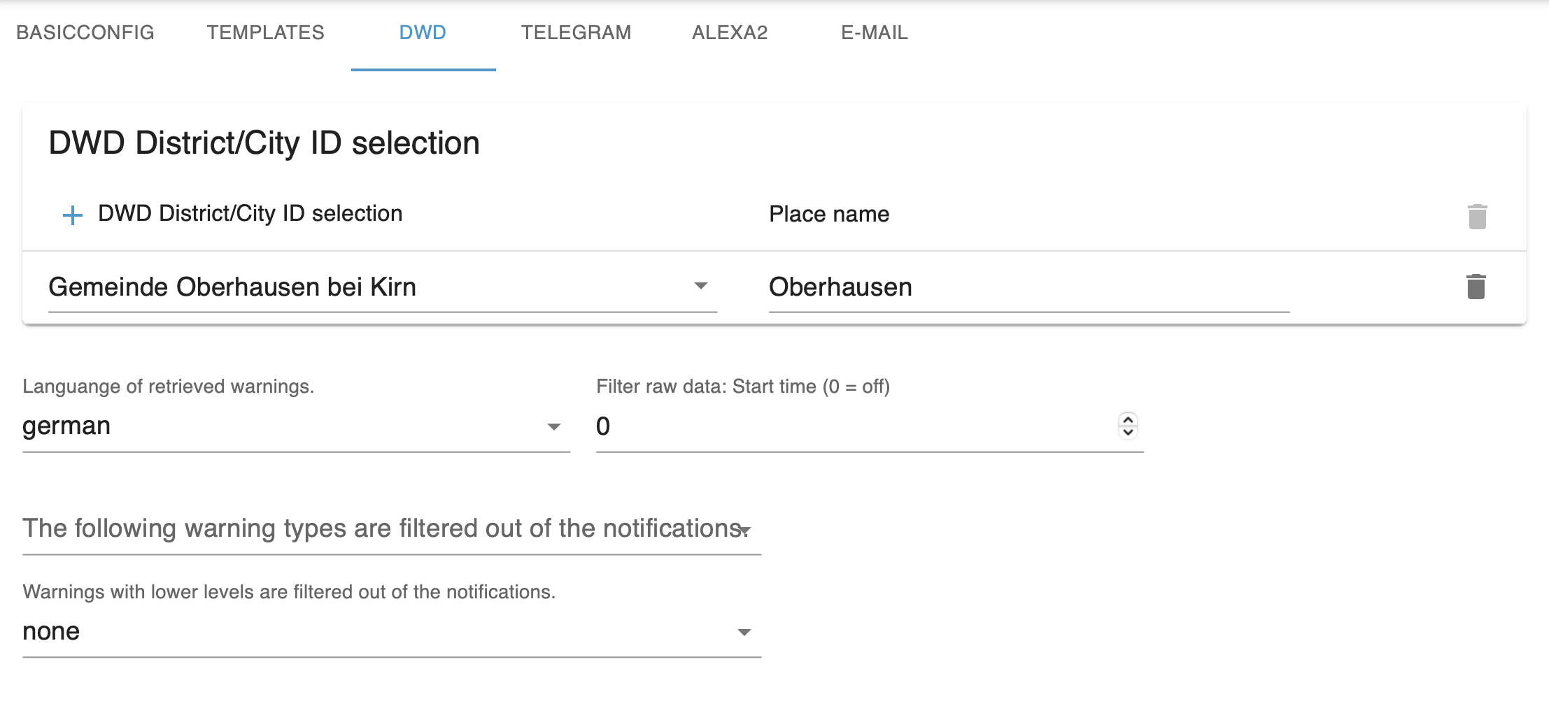Open the E-MAIL tab
1549x706 pixels.
tap(875, 33)
